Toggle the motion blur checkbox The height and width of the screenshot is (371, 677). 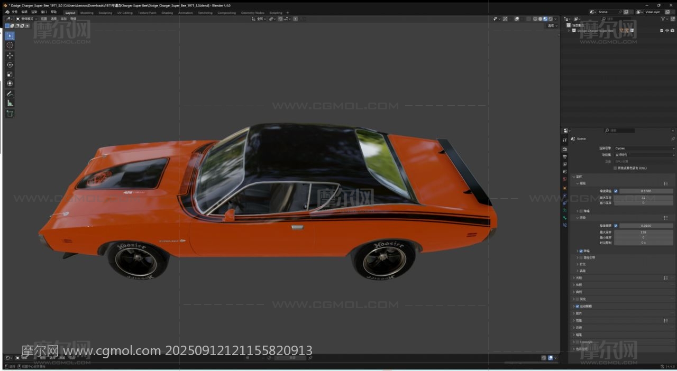[x=577, y=307]
